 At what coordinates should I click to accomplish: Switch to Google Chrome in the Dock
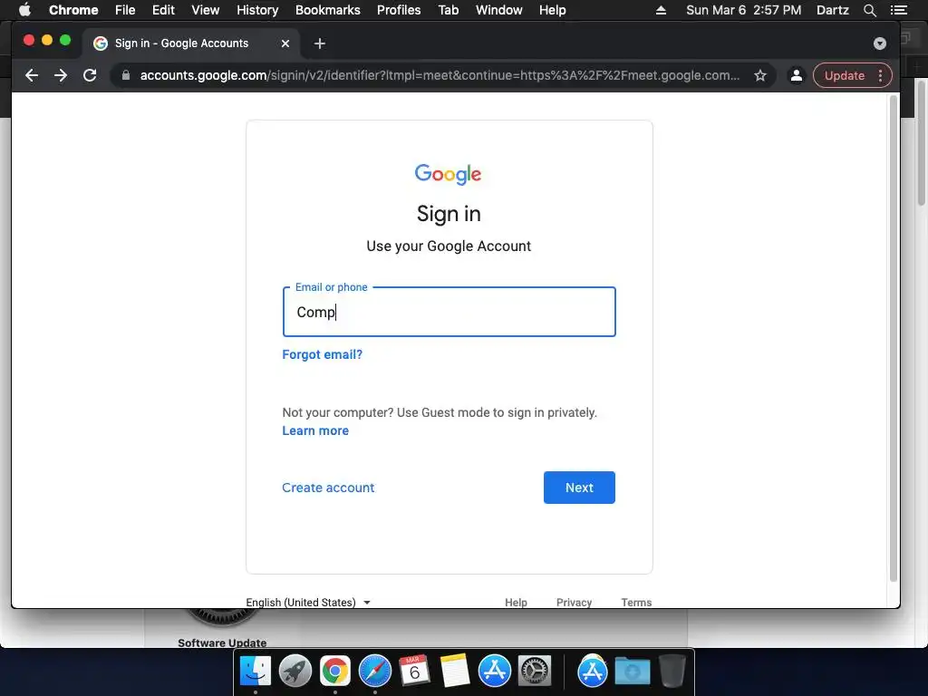[x=335, y=671]
